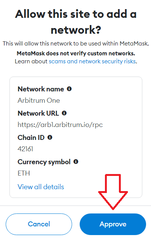Click the Currency symbol label
Image resolution: width=151 pixels, height=240 pixels.
(x=44, y=162)
